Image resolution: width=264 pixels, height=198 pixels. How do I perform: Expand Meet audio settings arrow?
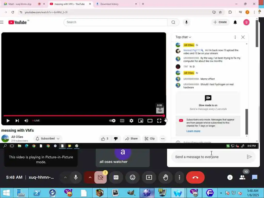65,177
